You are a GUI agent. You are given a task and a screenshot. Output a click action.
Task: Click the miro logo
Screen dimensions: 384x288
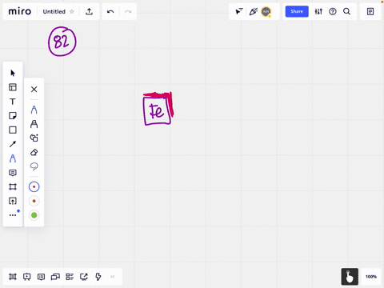[x=20, y=11]
